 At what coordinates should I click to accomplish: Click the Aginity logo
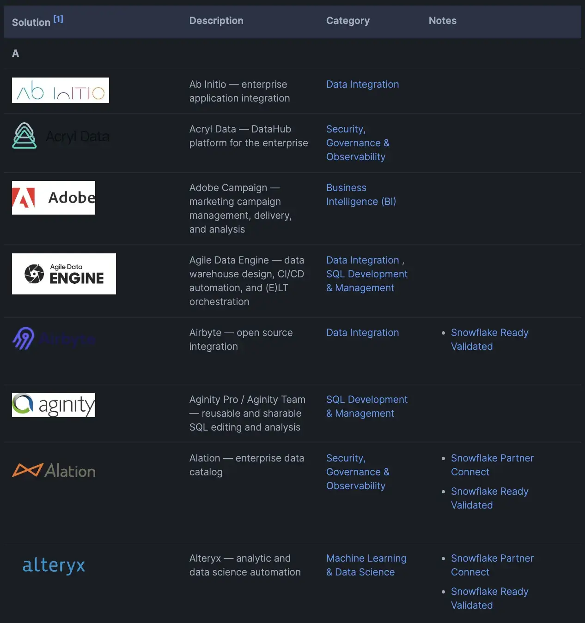point(54,405)
